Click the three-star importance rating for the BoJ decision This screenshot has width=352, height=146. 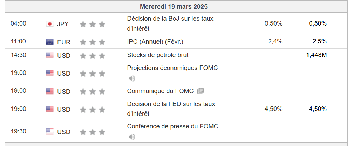[93, 24]
